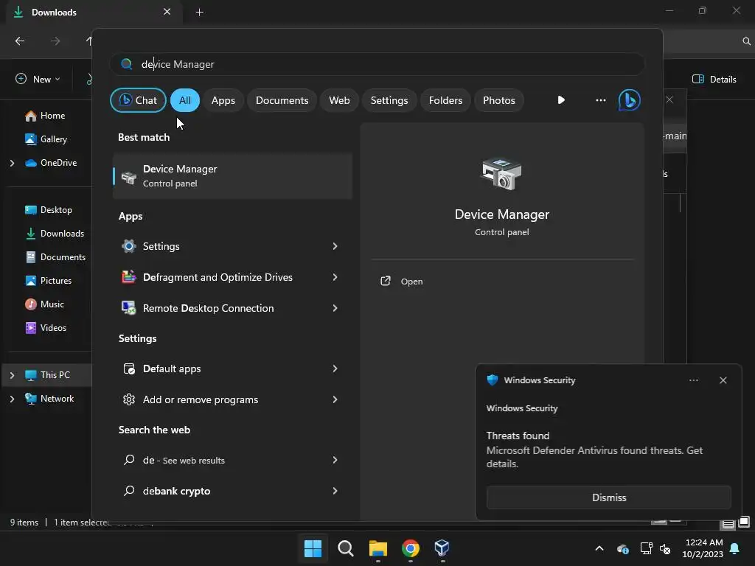This screenshot has width=755, height=566.
Task: Expand the This PC tree node
Action: (12, 375)
